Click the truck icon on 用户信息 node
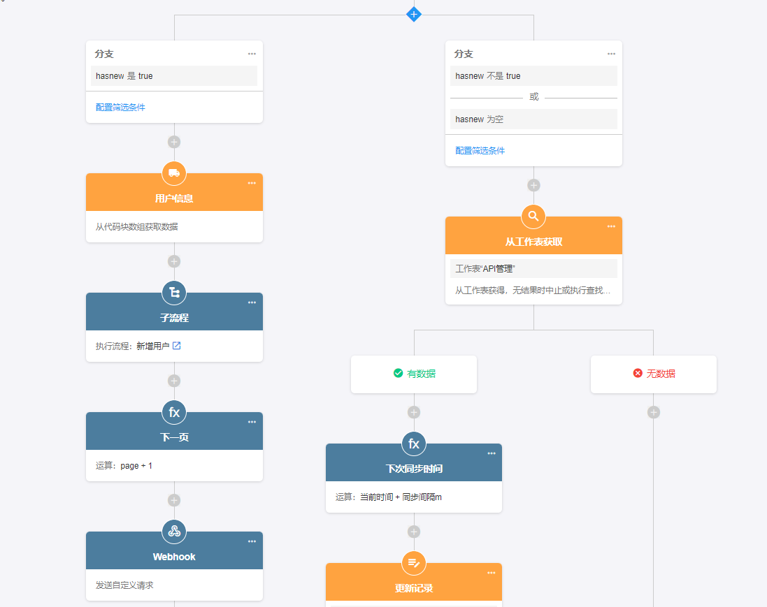Image resolution: width=767 pixels, height=607 pixels. (174, 173)
